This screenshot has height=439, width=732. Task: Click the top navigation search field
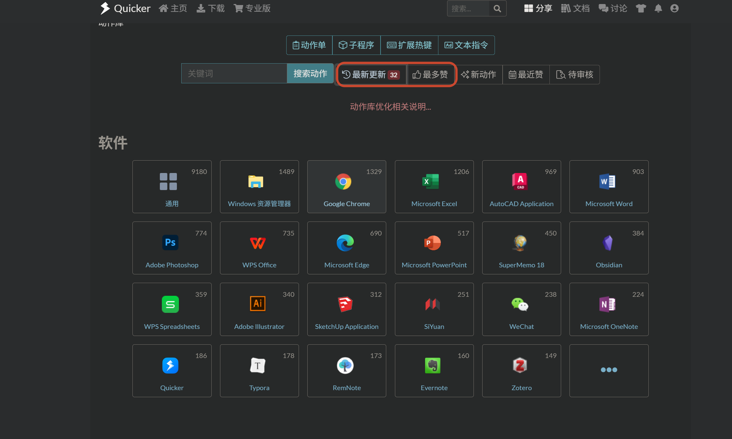tap(468, 8)
